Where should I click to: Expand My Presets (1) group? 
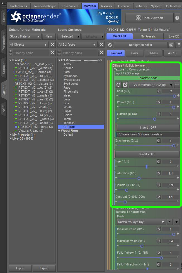[x=10, y=135]
